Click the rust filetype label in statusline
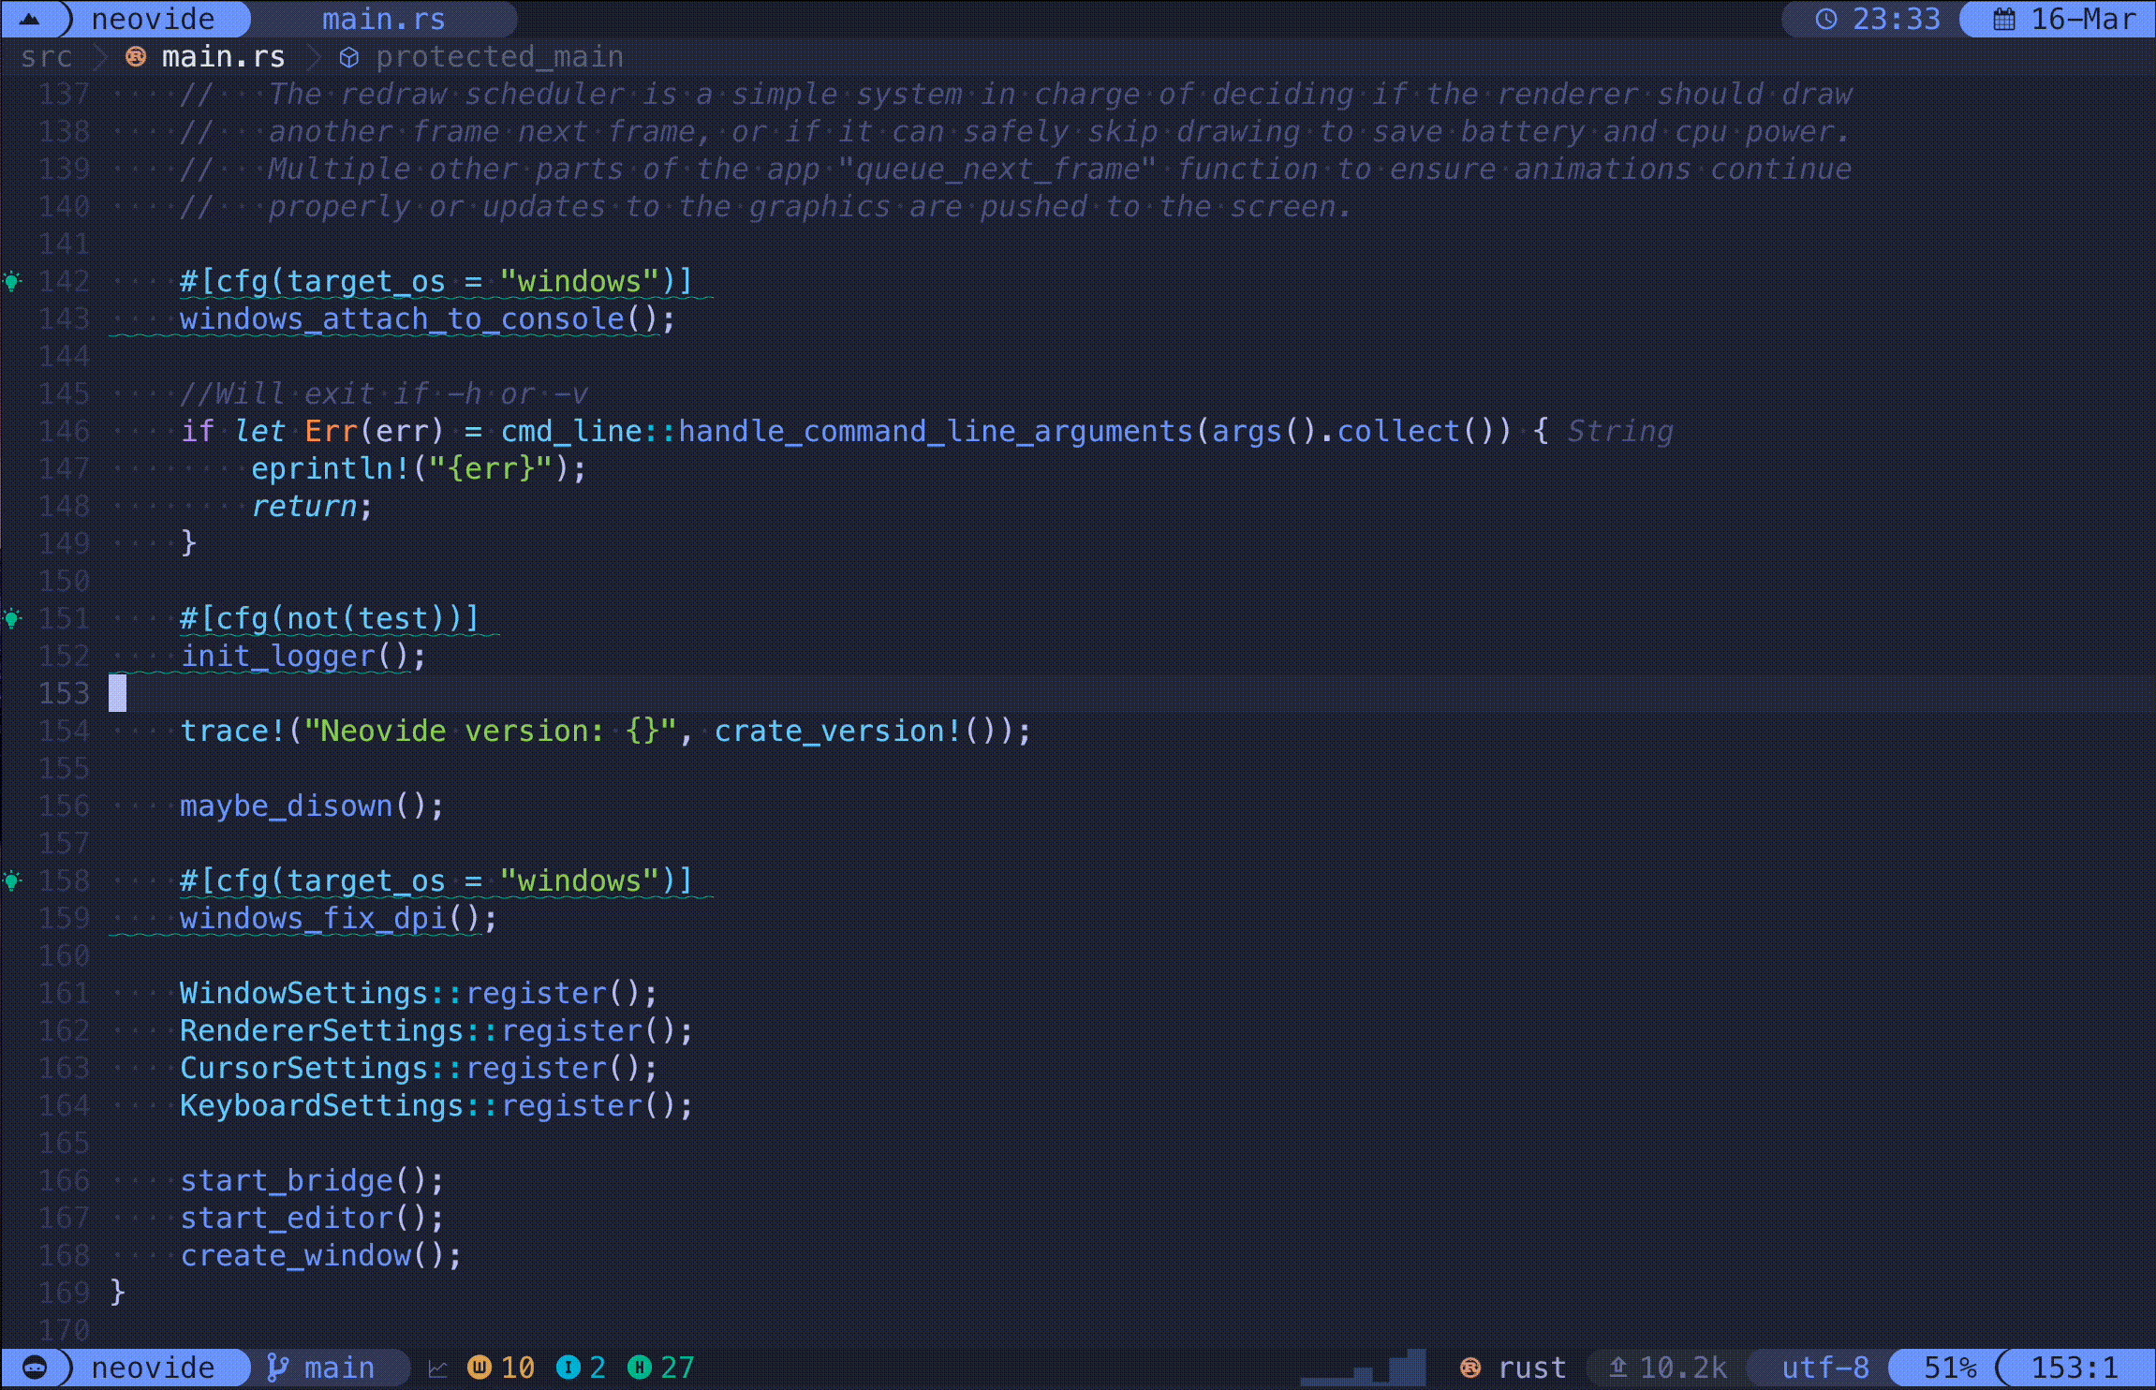2156x1390 pixels. (x=1532, y=1368)
